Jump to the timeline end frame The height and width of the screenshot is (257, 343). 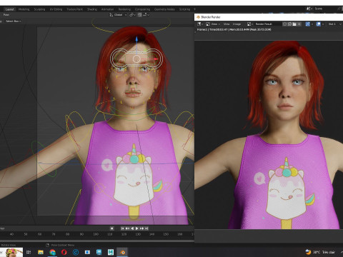coord(146,228)
